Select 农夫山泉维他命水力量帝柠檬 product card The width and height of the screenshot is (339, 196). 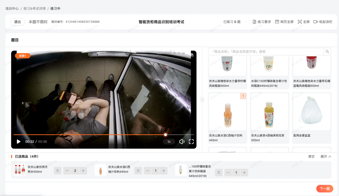point(227,73)
